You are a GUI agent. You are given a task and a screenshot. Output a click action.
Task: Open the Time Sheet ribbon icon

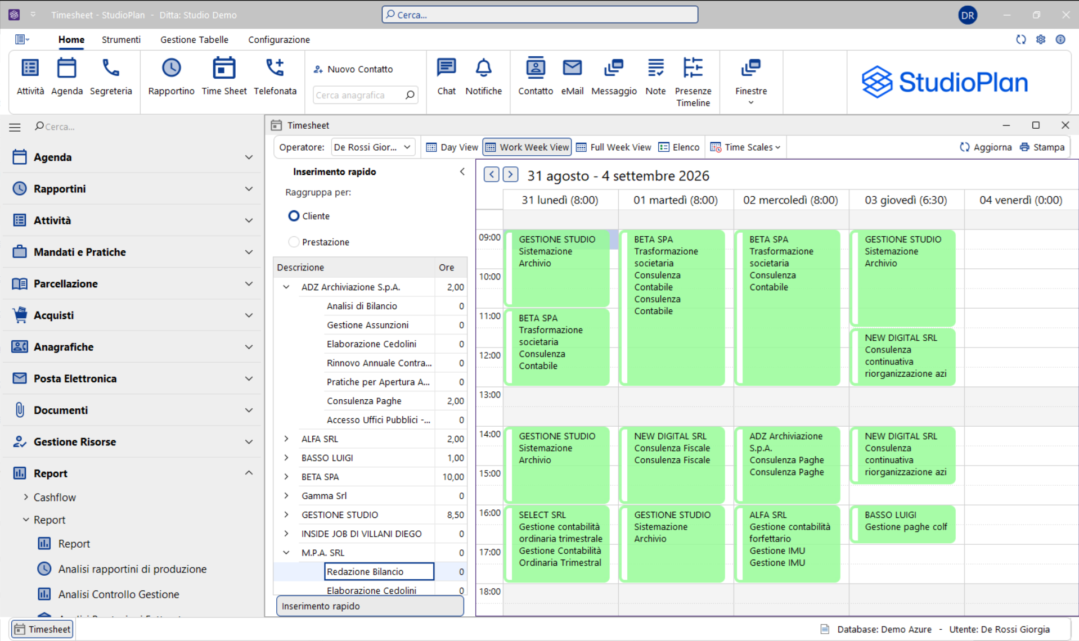pyautogui.click(x=224, y=76)
